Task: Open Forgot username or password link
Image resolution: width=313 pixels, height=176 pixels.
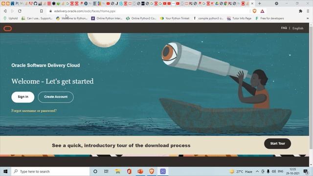Action: tap(34, 111)
